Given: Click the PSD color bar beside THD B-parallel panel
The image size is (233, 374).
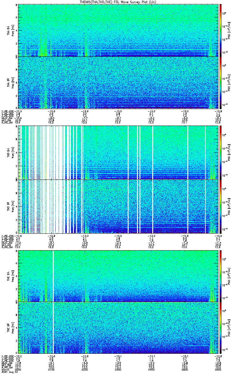Looking at the screenshot, I should [221, 206].
